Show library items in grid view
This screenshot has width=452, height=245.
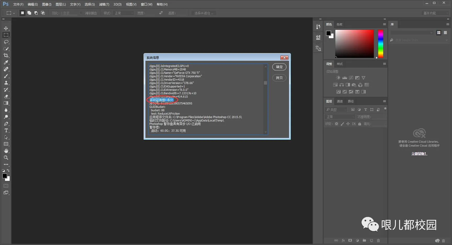(x=439, y=33)
